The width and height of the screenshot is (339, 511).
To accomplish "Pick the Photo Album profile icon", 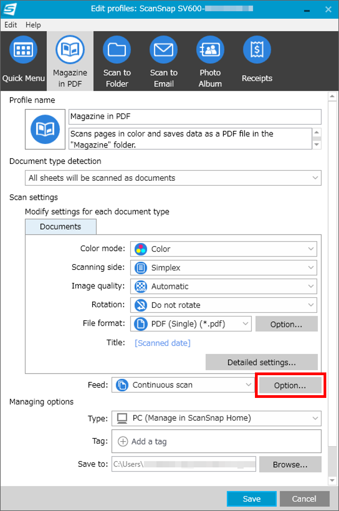I will (210, 50).
